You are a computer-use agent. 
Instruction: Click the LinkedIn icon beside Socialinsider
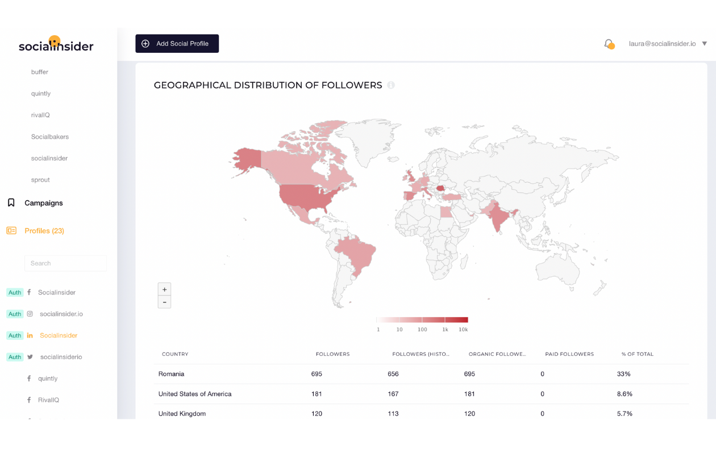tap(30, 335)
